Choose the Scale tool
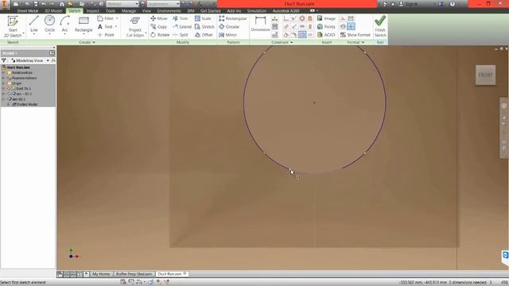 (203, 18)
